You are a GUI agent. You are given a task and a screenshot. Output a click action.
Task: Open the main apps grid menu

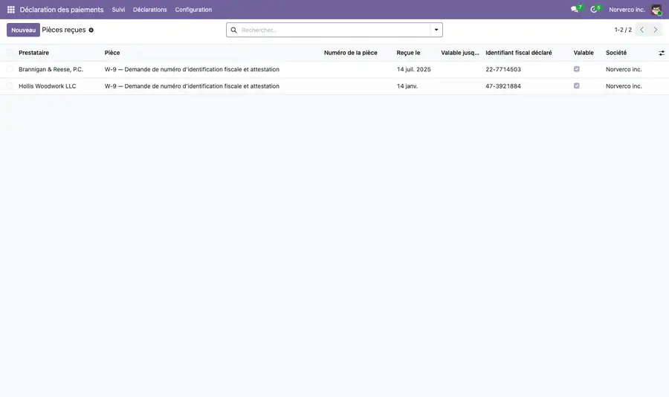11,10
